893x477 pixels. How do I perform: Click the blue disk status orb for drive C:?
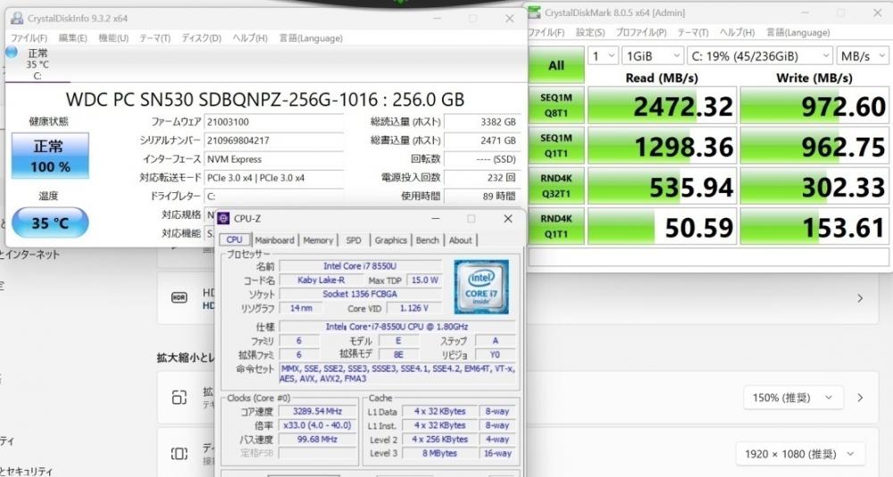pyautogui.click(x=12, y=53)
